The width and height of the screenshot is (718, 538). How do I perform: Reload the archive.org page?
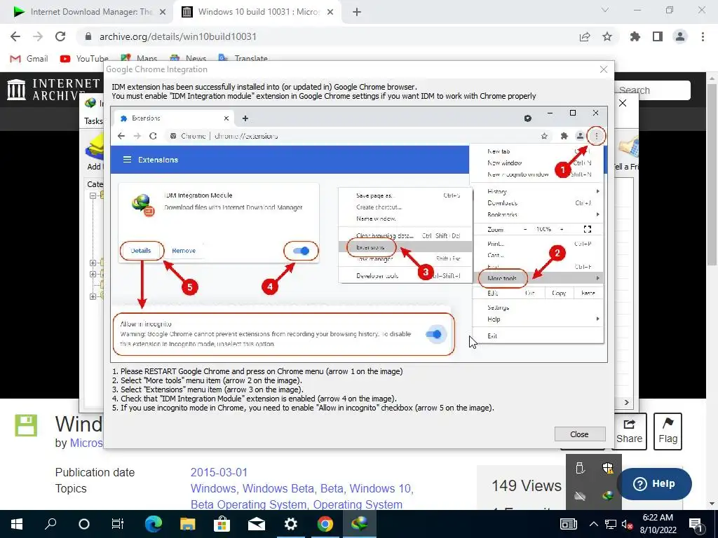coord(60,36)
